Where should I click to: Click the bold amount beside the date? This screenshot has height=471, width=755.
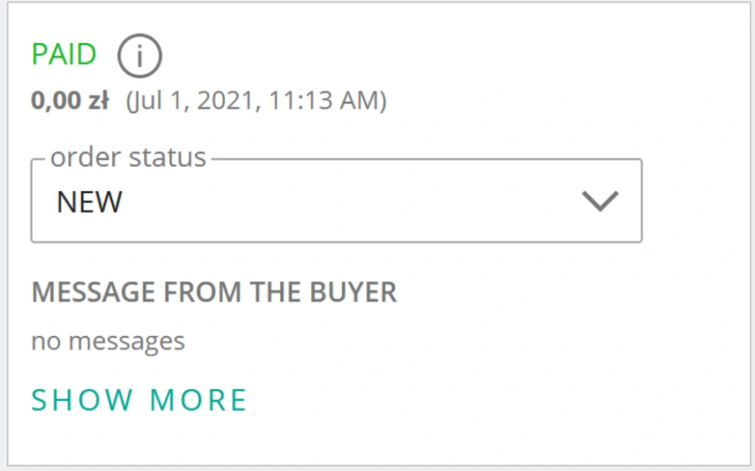(70, 101)
